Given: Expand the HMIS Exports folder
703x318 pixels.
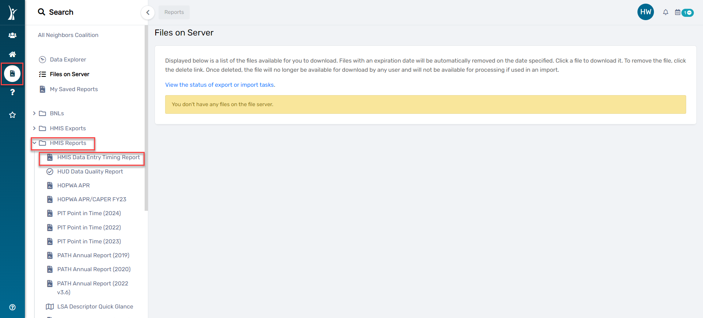Looking at the screenshot, I should pos(34,128).
